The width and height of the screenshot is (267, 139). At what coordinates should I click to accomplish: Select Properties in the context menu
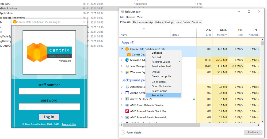(x=158, y=95)
